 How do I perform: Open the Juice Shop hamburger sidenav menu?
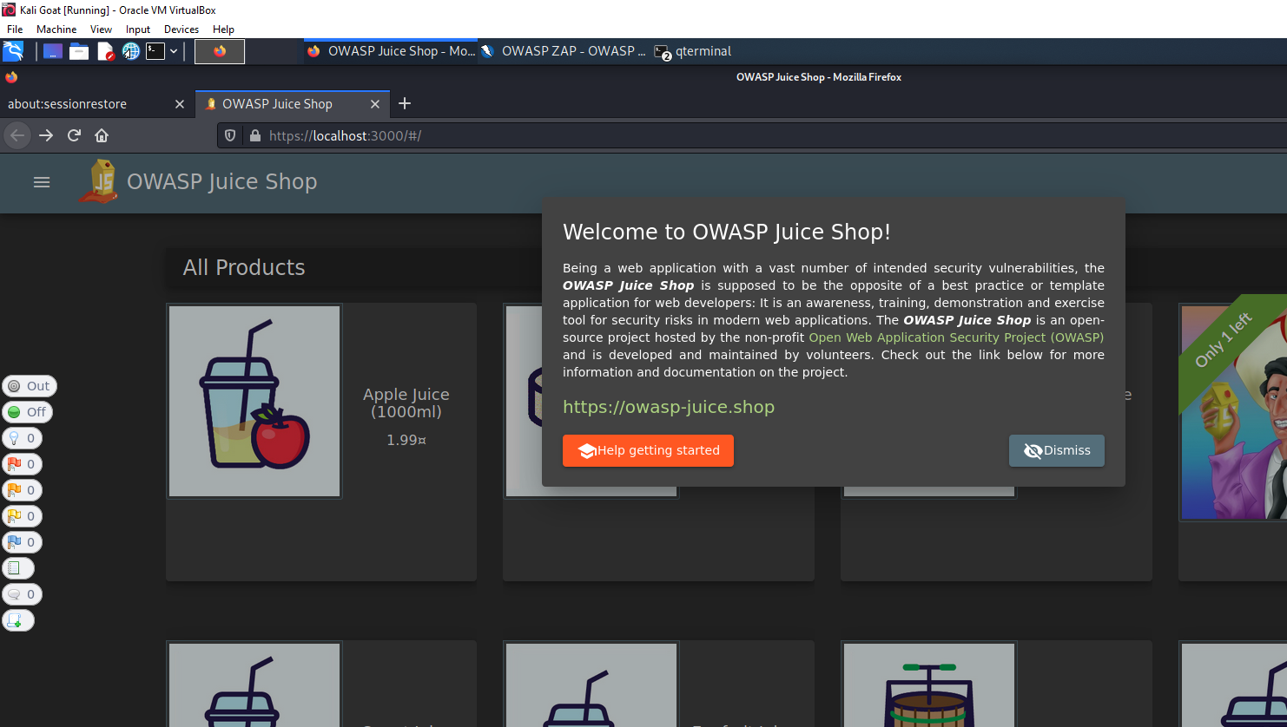[x=42, y=182]
